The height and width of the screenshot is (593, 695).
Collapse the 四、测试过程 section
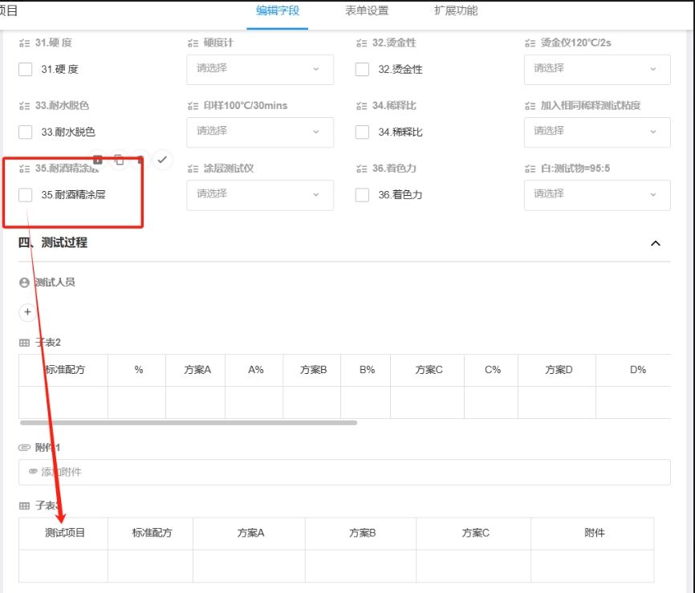656,243
